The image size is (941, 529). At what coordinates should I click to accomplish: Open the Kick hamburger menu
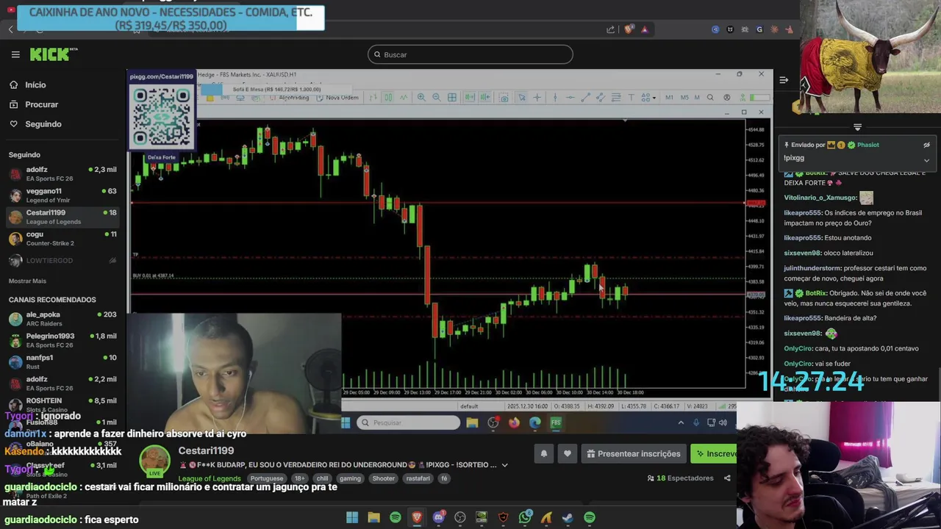[15, 54]
